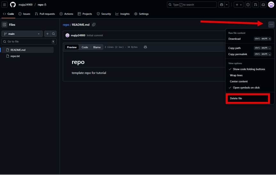Image resolution: width=276 pixels, height=175 pixels.
Task: Switch to the Code tab
Action: point(8,14)
